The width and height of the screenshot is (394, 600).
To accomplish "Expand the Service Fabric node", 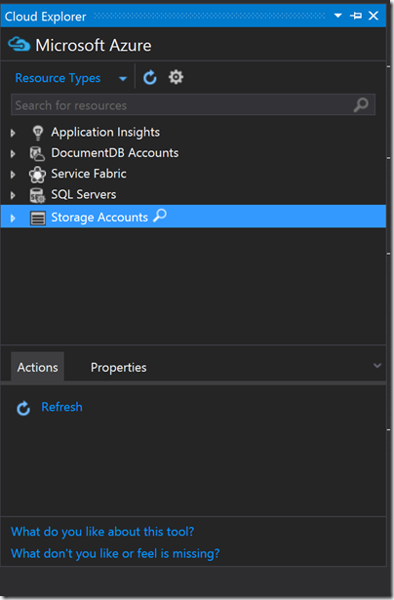I will [x=13, y=175].
